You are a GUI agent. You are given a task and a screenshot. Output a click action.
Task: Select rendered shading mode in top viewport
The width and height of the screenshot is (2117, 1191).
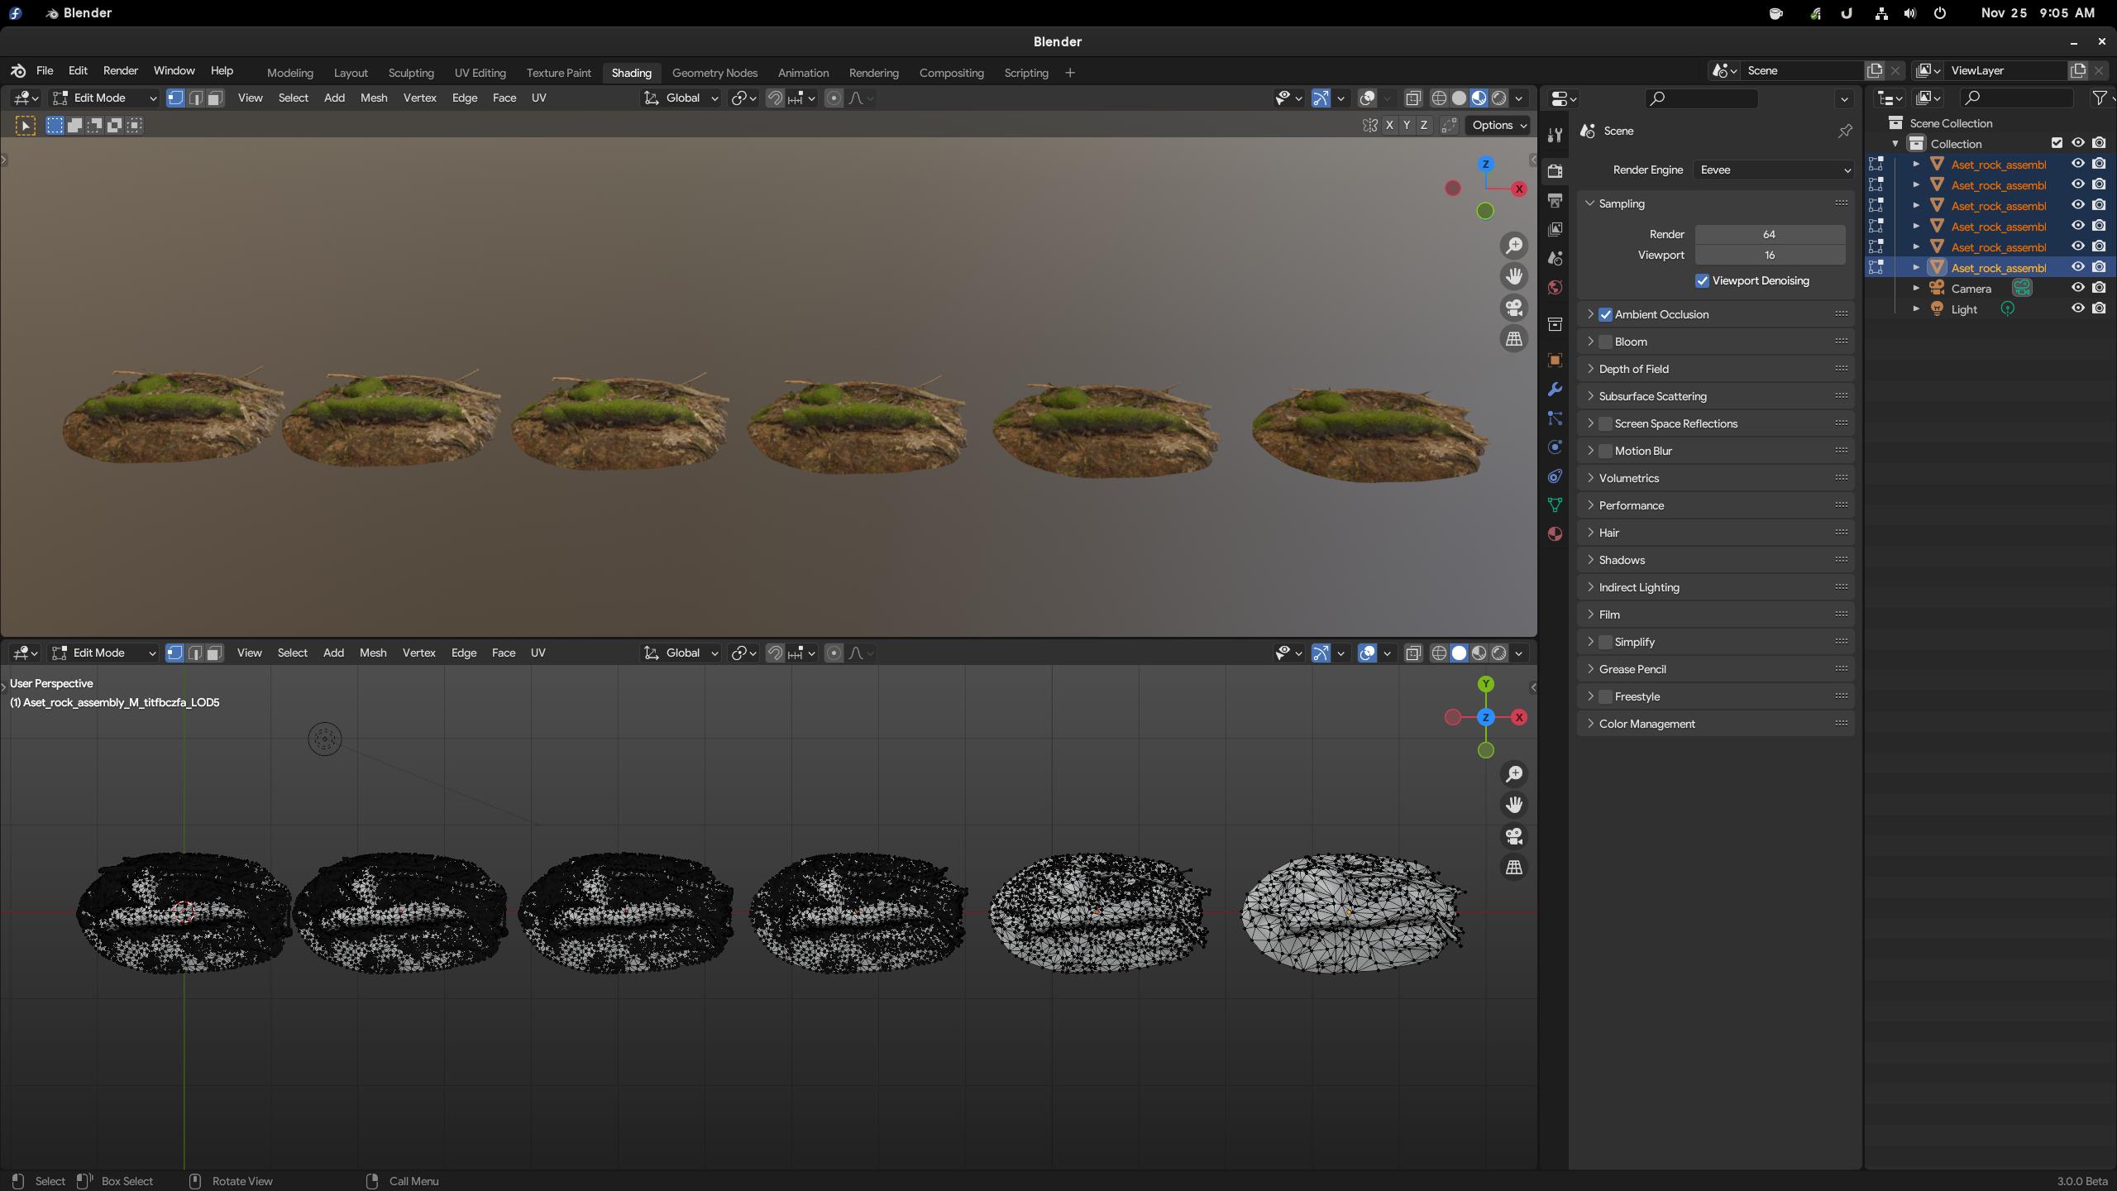tap(1498, 98)
